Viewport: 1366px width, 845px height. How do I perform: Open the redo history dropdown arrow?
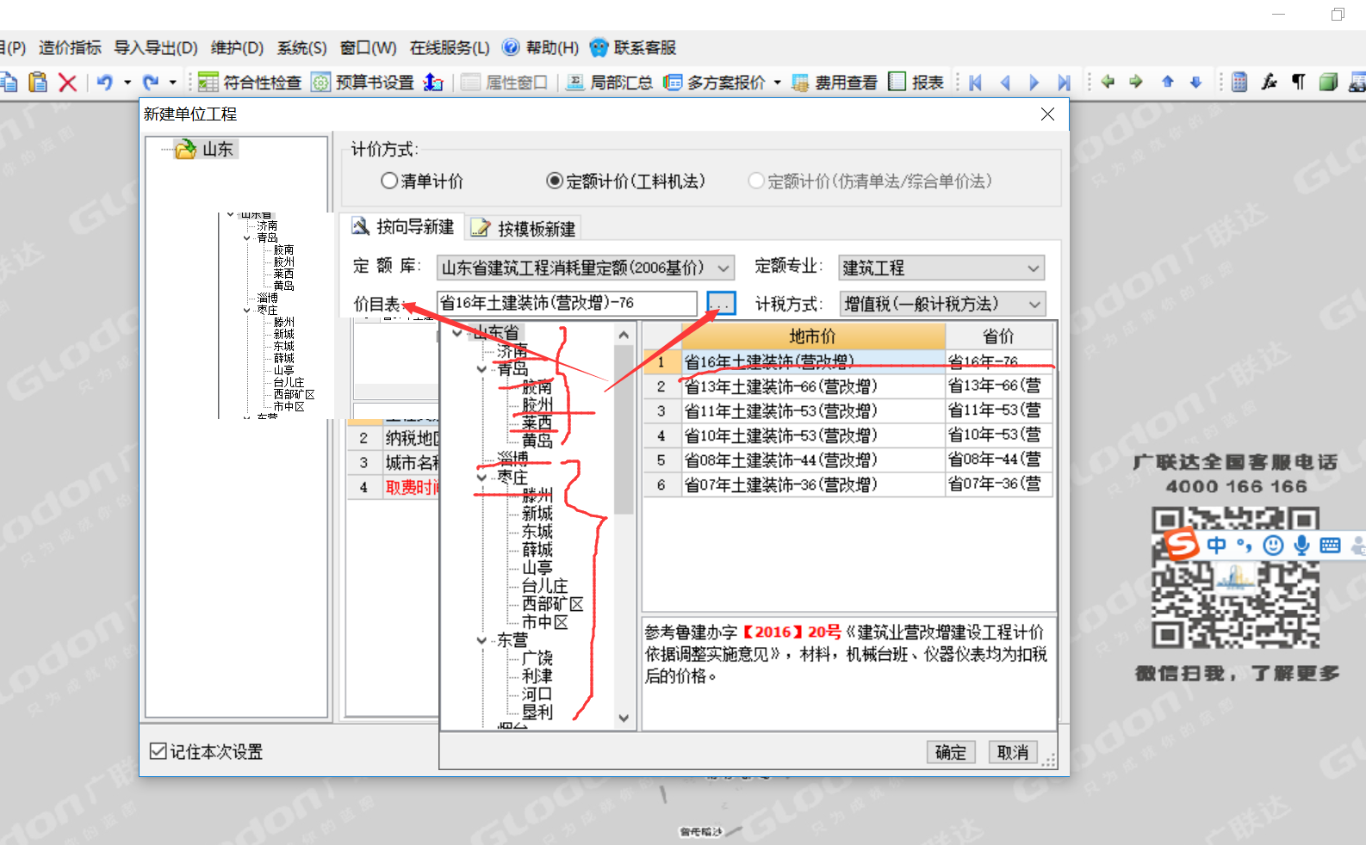(172, 83)
